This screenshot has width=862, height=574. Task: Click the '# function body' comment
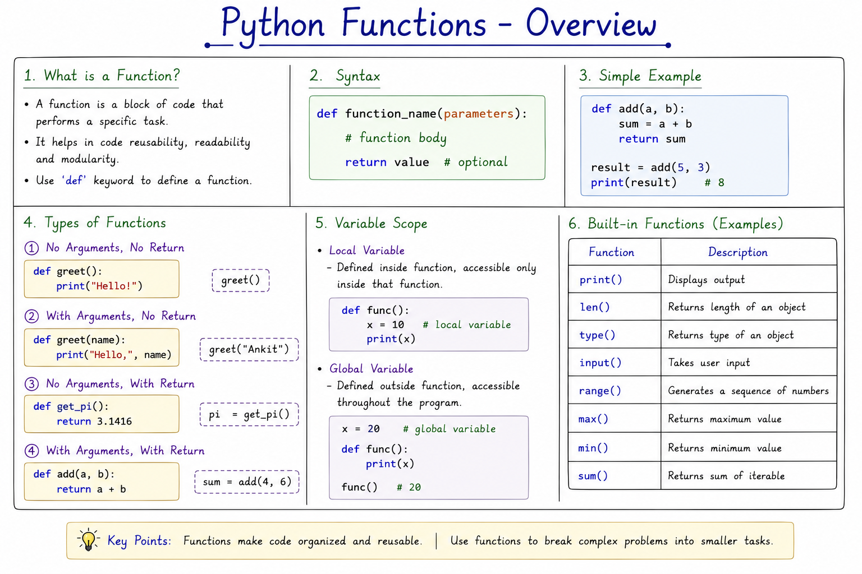point(396,138)
